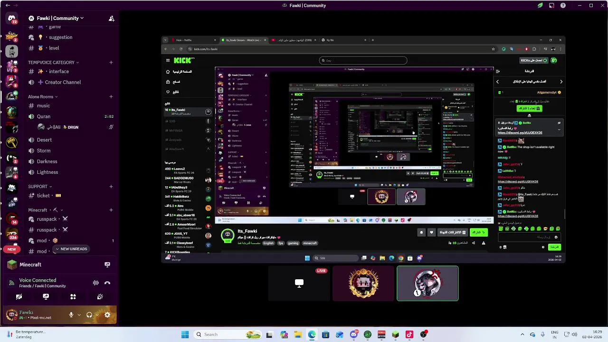Collapse the Minecraft category
The width and height of the screenshot is (608, 342).
[x=46, y=210]
